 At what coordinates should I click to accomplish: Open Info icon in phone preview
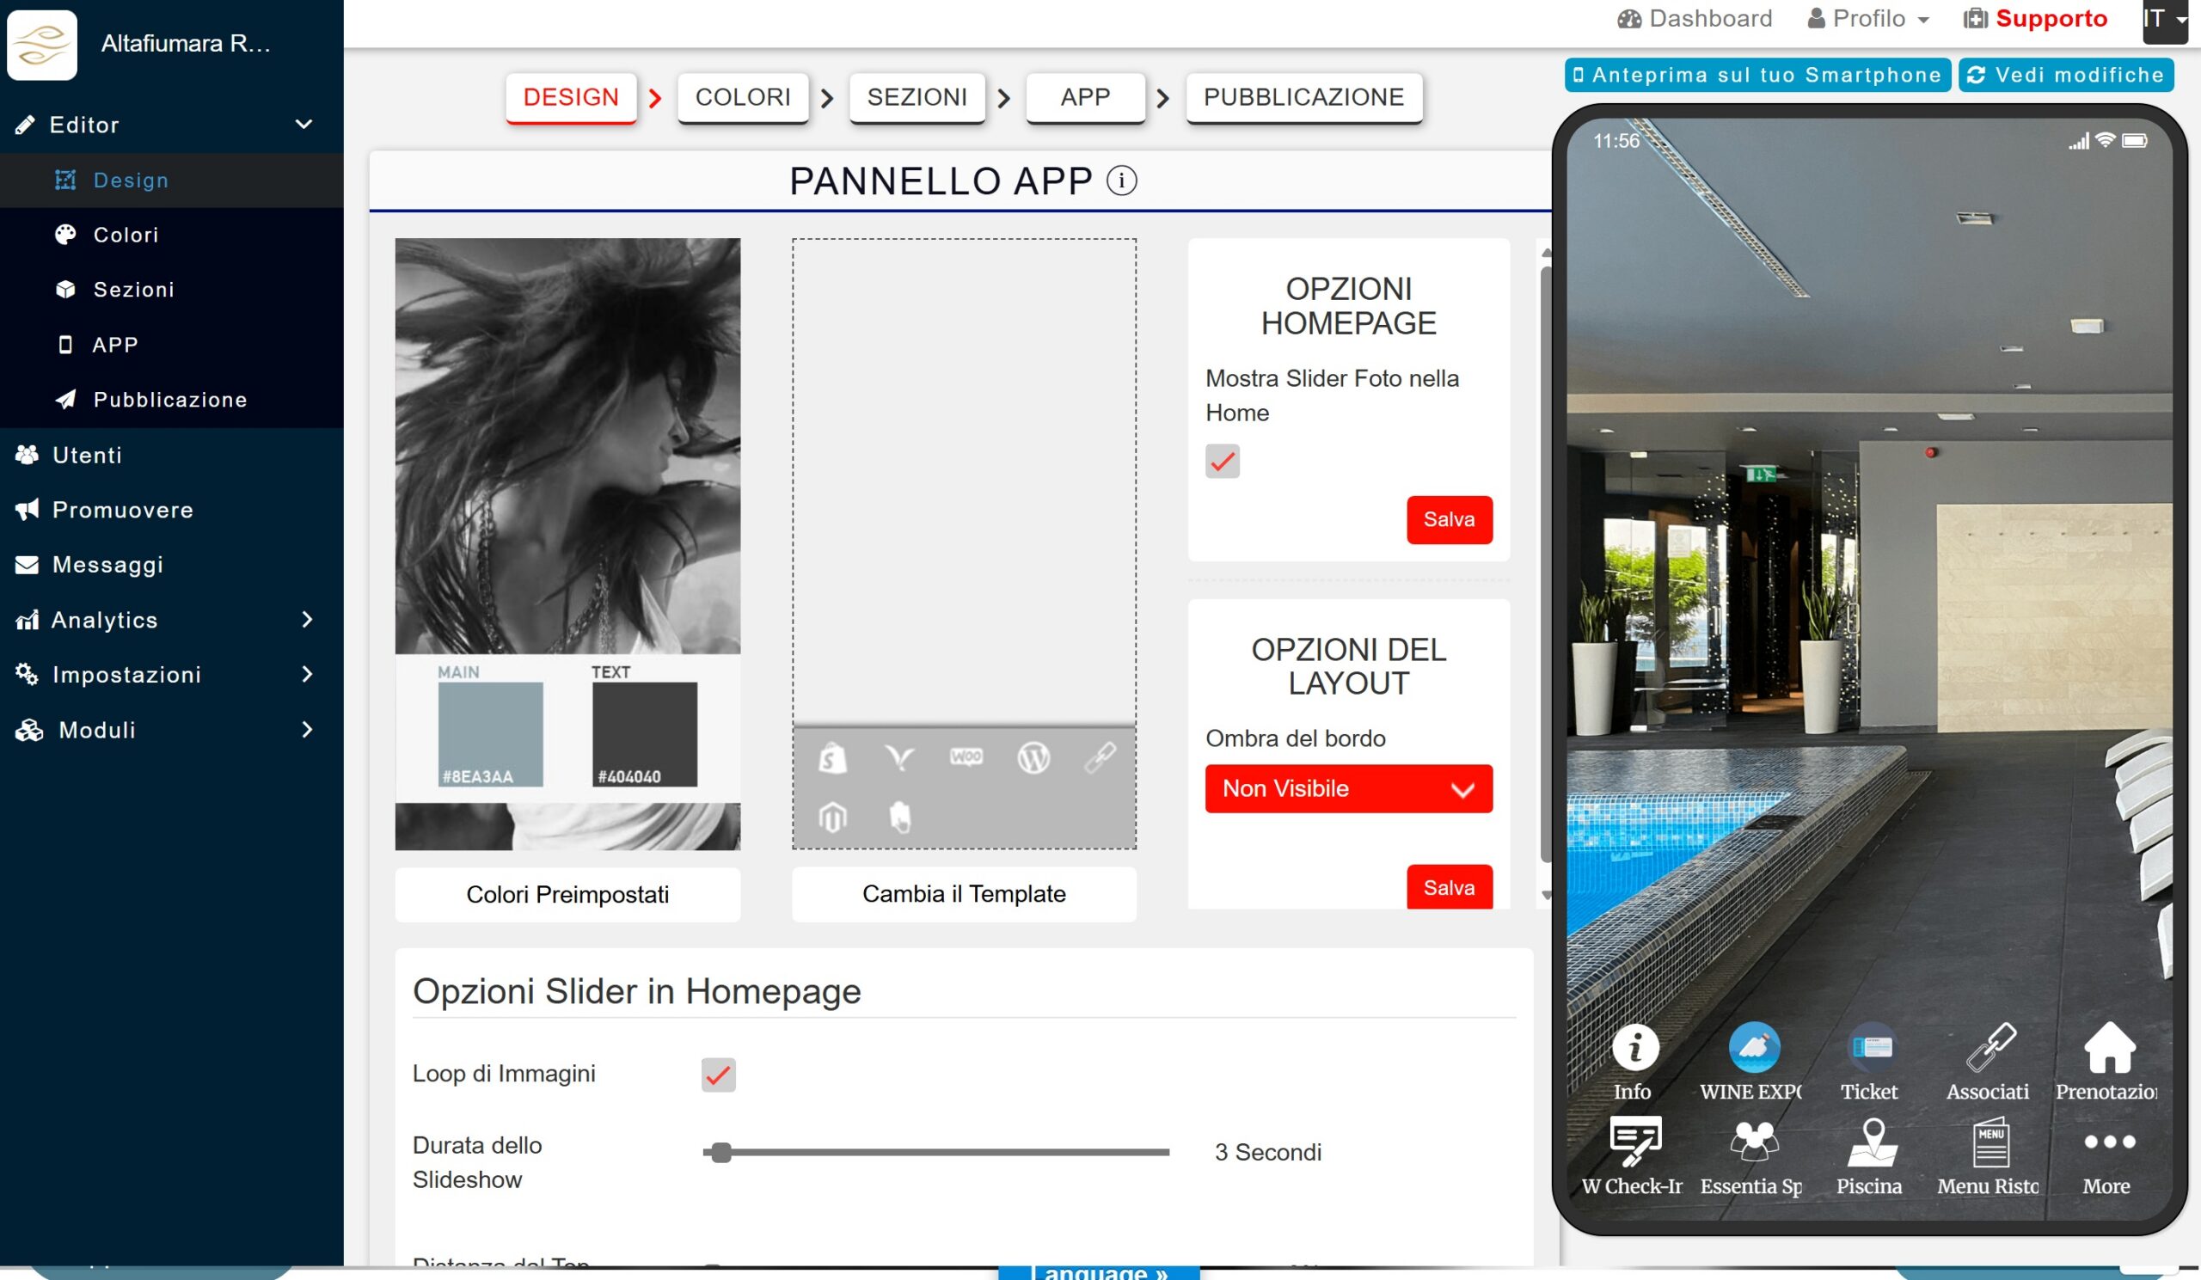(1634, 1047)
